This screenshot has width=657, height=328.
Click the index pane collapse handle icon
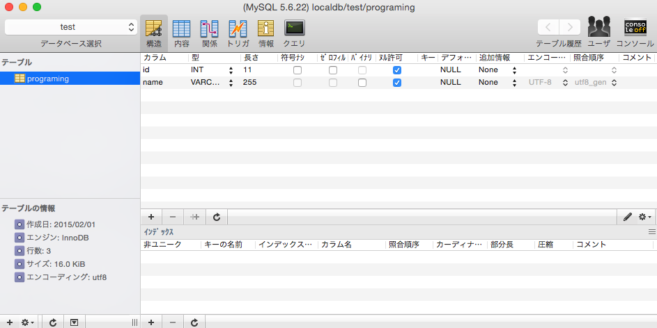coord(651,232)
